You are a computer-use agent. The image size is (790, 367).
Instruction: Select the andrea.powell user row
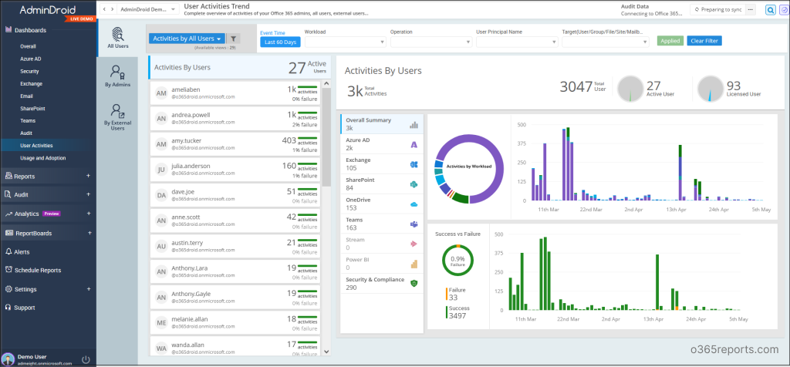coord(235,118)
